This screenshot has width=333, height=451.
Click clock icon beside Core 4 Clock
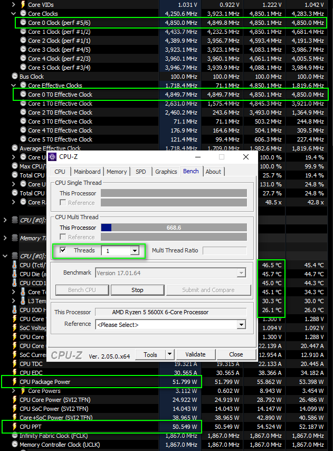coord(23,58)
